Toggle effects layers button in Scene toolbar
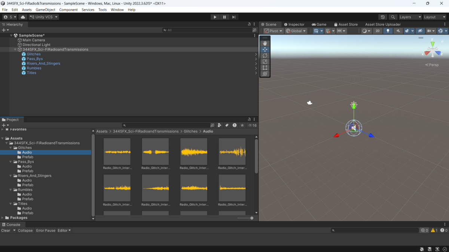The height and width of the screenshot is (252, 449). 407,31
